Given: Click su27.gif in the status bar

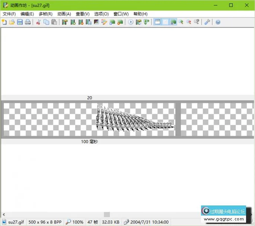Looking at the screenshot, I should 16,222.
